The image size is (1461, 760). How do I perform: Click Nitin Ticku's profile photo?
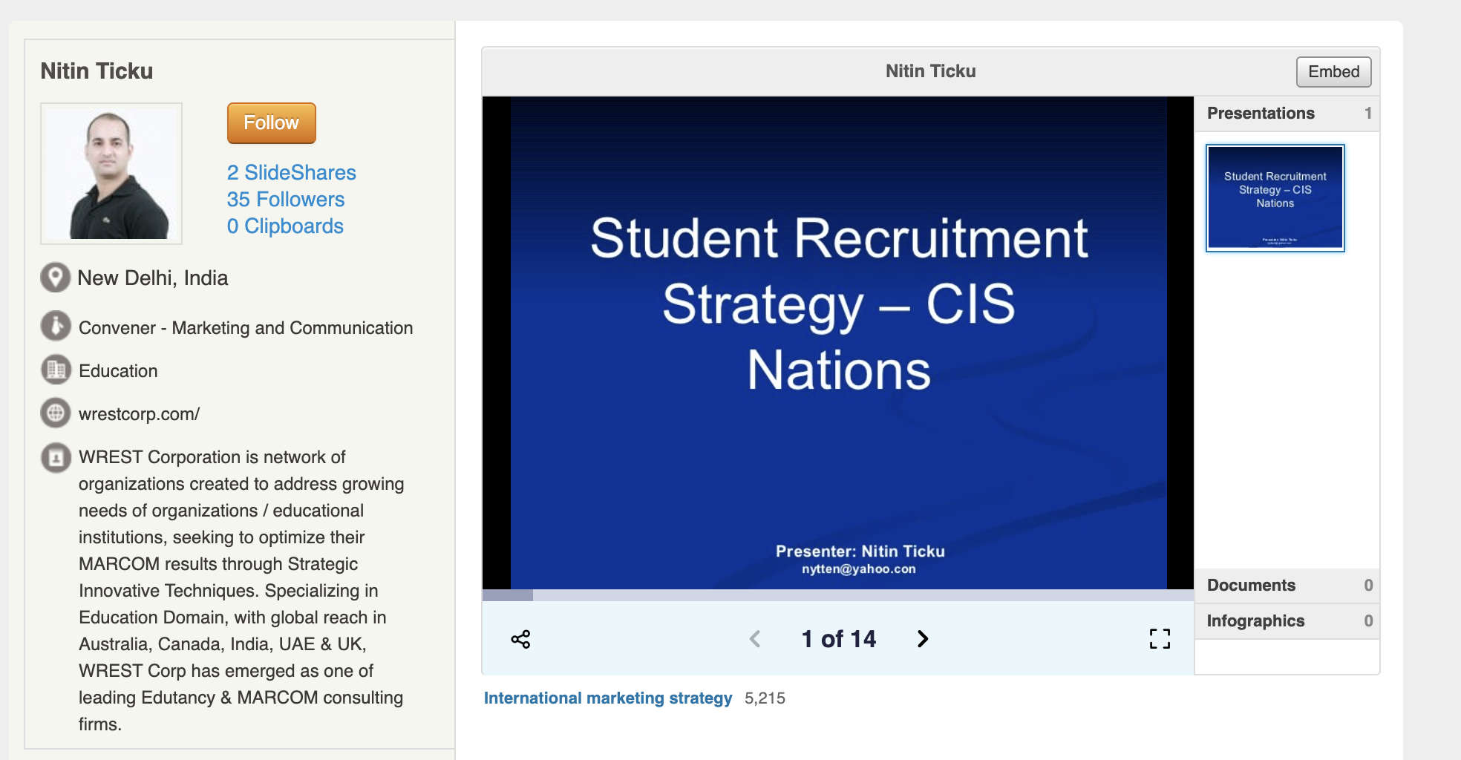(x=111, y=174)
